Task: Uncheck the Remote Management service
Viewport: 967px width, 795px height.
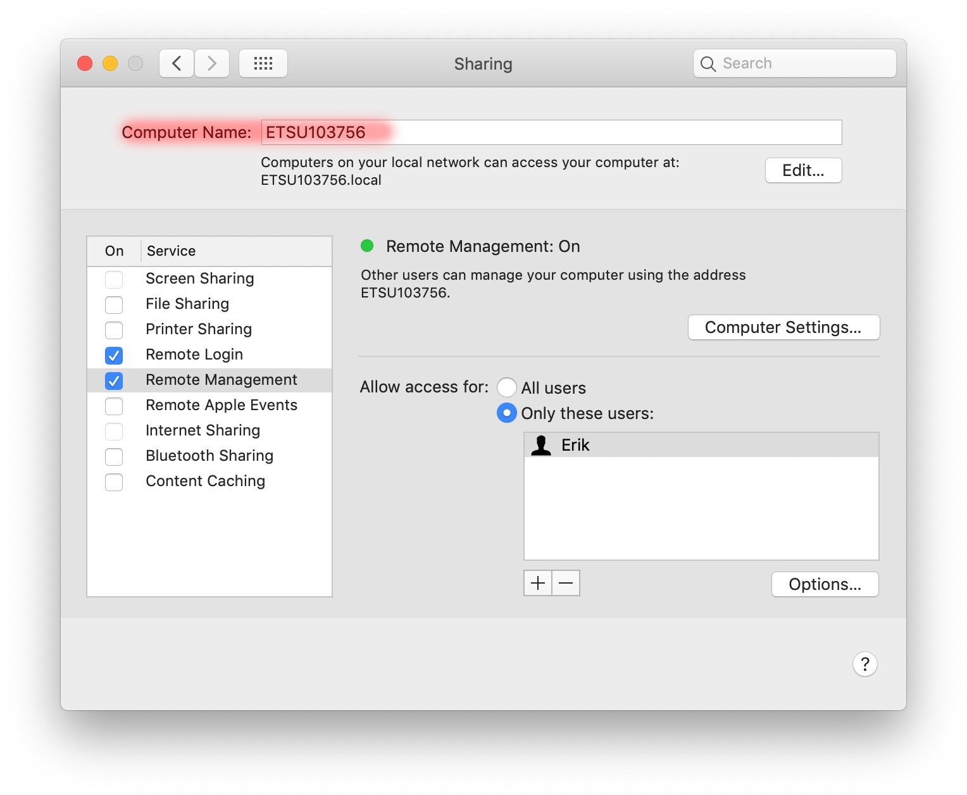Action: (x=114, y=380)
